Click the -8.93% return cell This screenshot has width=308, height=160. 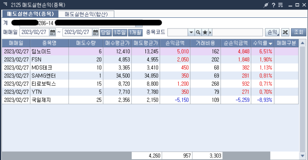(x=263, y=100)
